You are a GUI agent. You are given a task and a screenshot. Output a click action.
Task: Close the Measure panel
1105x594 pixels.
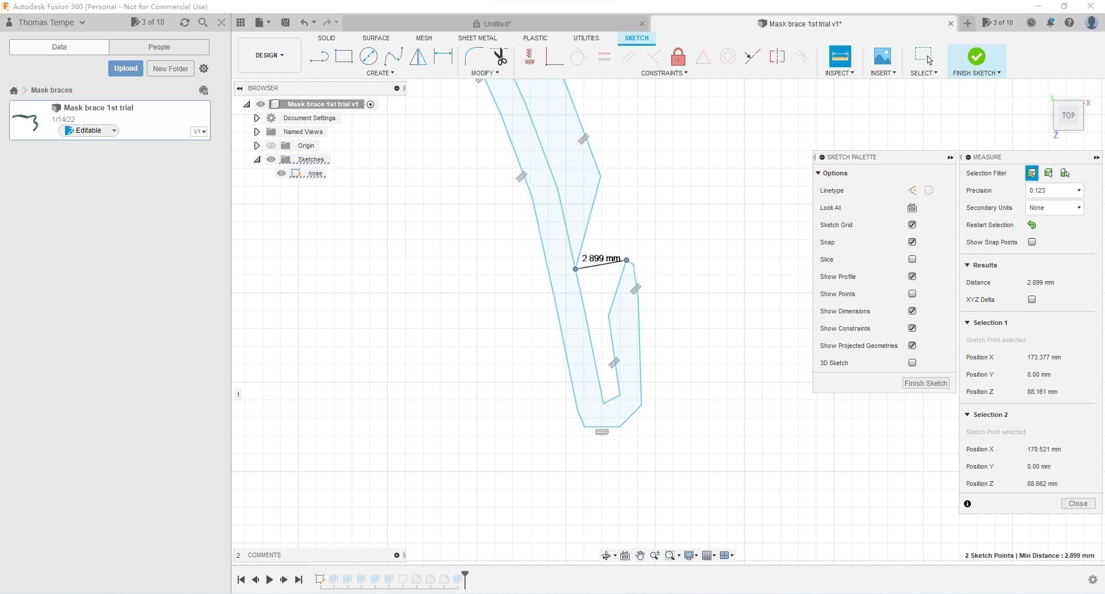[1078, 503]
